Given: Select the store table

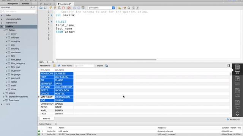Looking at the screenshot, I should point(14,89).
